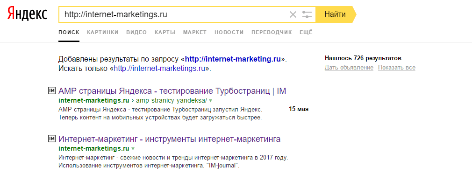
Task: Open advanced search filters slider icon
Action: pos(307,14)
